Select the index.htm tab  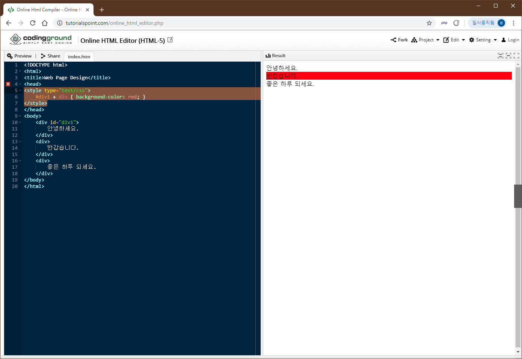79,57
